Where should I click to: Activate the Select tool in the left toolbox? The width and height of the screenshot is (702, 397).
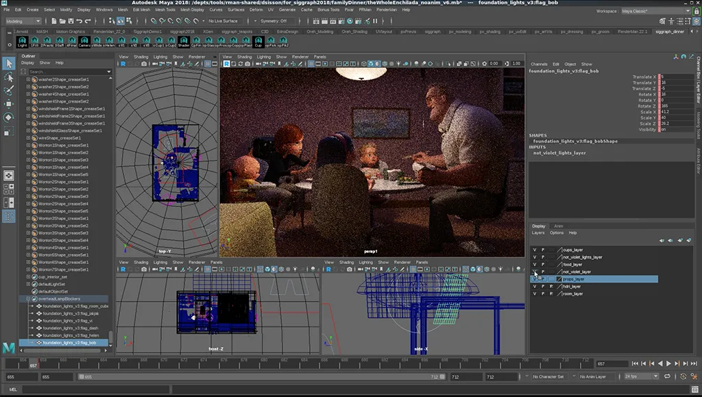(x=9, y=63)
